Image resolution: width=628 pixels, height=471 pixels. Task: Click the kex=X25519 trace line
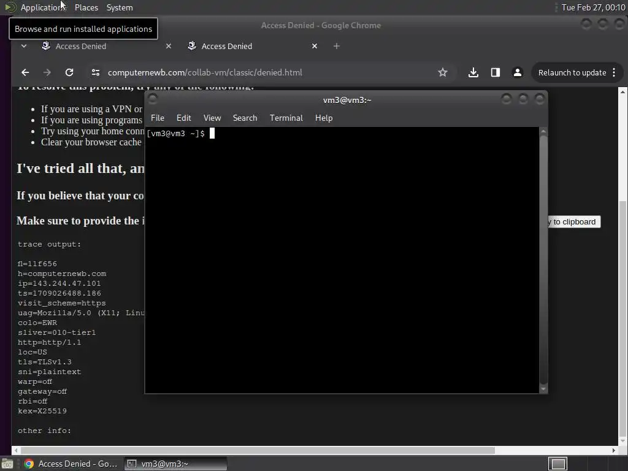(42, 411)
